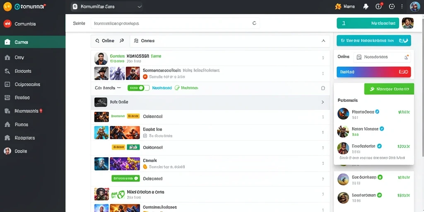424x212 pixels.
Task: Click the verified badge beside Bnodcdorian
Action: [379, 146]
